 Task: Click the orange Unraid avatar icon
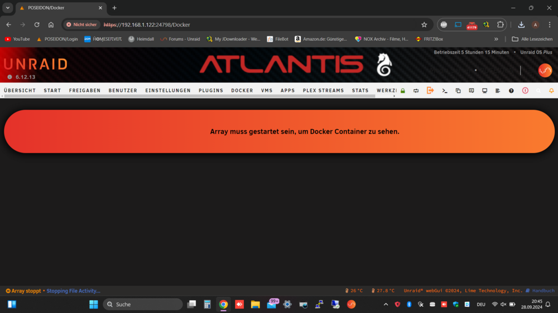point(545,70)
